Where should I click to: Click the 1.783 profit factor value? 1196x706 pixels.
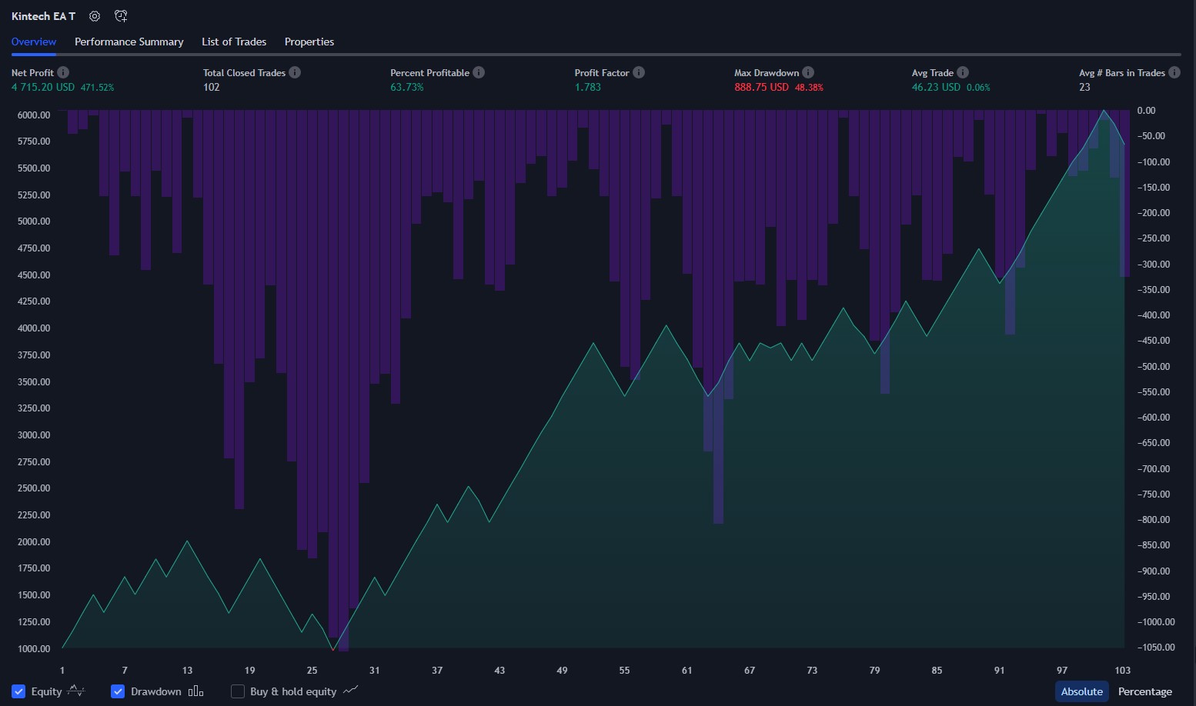coord(588,87)
